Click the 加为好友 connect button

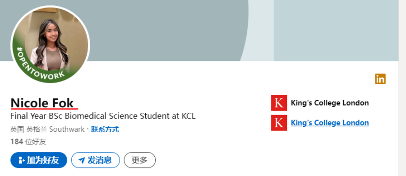click(x=39, y=160)
